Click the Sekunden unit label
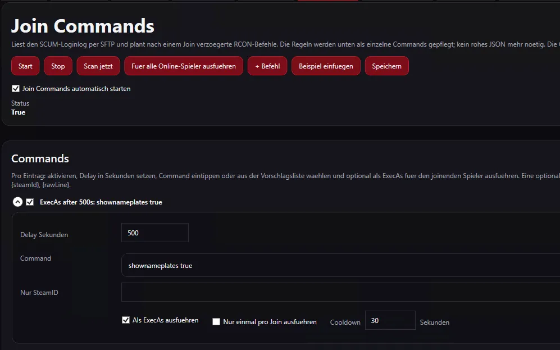This screenshot has width=560, height=350. pos(435,322)
